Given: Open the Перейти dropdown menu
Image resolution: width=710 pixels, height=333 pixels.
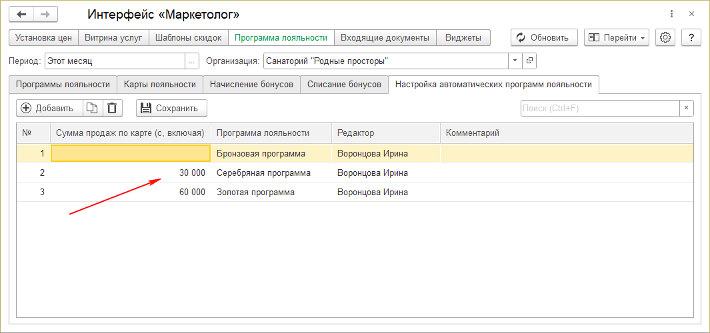Looking at the screenshot, I should (x=617, y=38).
